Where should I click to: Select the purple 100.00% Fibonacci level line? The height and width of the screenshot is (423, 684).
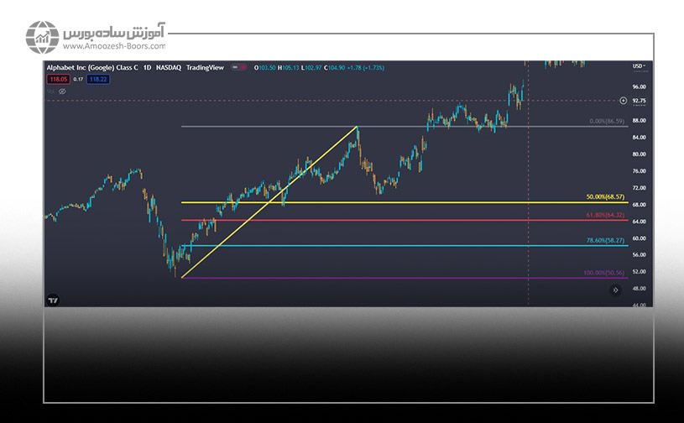click(378, 278)
